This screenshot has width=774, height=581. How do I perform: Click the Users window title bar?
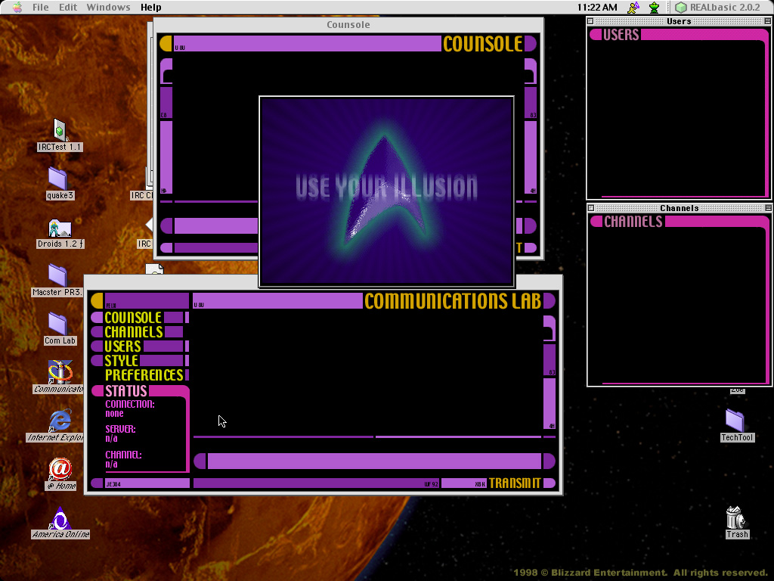[679, 21]
